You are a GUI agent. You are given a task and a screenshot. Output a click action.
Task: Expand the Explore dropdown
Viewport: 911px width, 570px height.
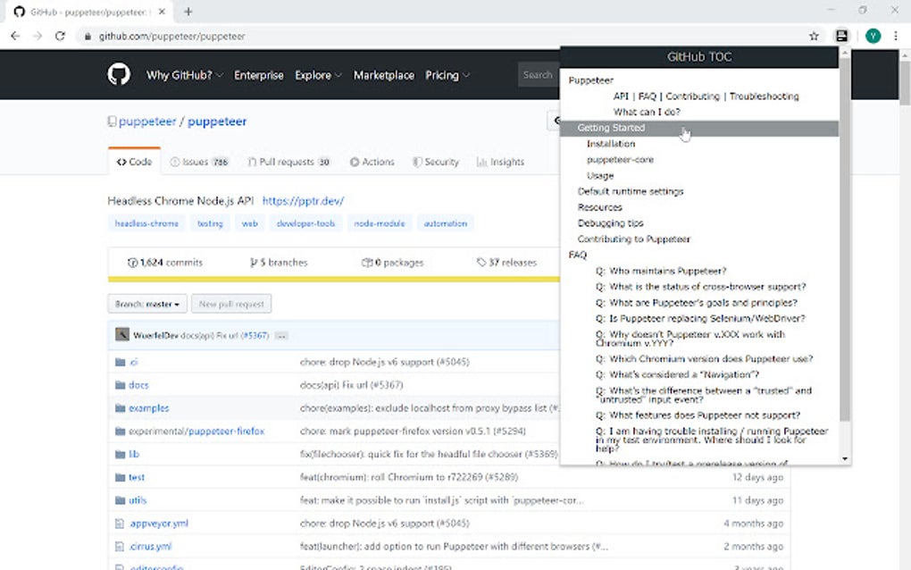(x=314, y=75)
